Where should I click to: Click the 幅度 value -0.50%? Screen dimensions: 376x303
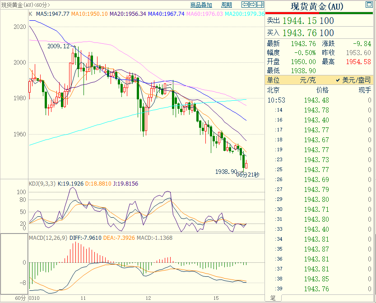pos(305,53)
